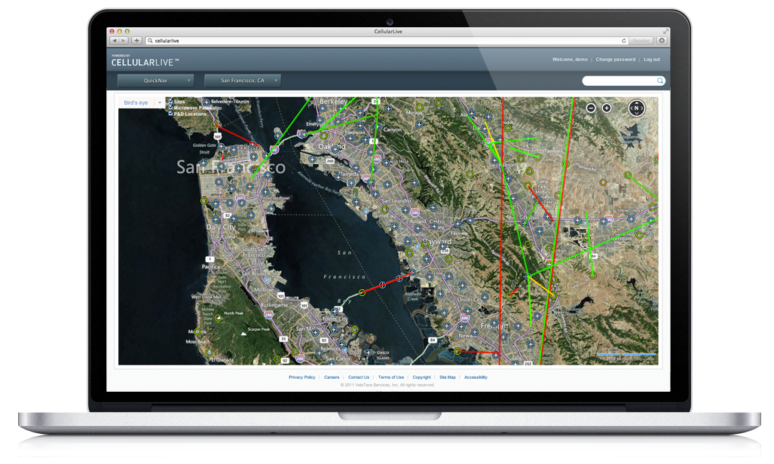Zoom out the map with minus button
The image size is (774, 464).
coord(591,108)
